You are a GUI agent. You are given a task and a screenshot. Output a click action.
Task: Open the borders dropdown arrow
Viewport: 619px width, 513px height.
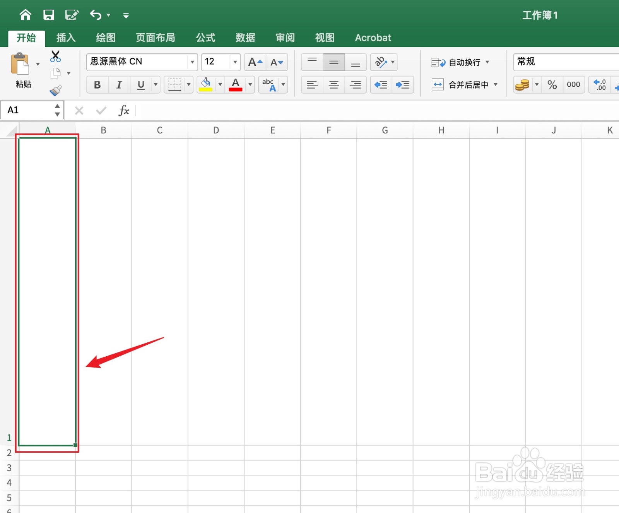189,85
